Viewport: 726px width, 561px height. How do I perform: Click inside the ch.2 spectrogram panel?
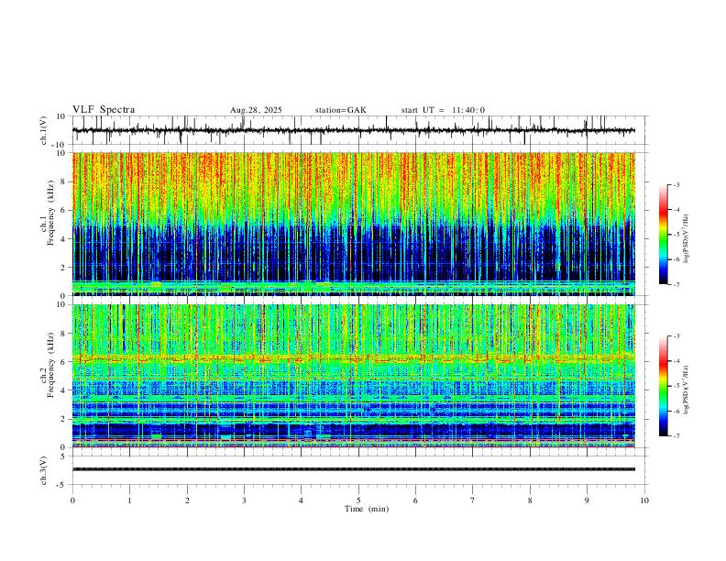[353, 376]
